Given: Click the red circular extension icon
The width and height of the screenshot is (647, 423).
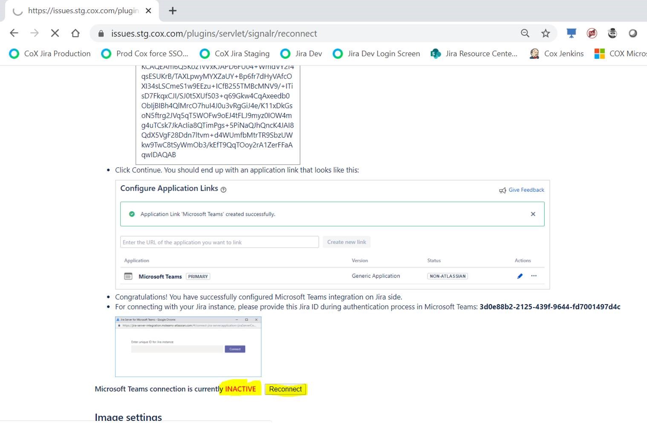Looking at the screenshot, I should pos(592,33).
